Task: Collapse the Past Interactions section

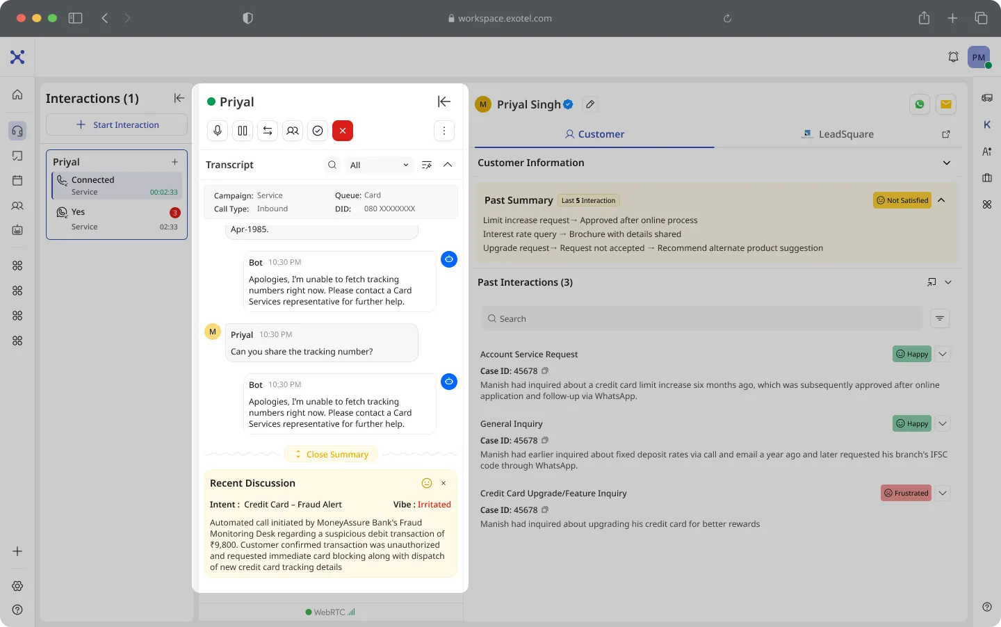Action: (948, 282)
